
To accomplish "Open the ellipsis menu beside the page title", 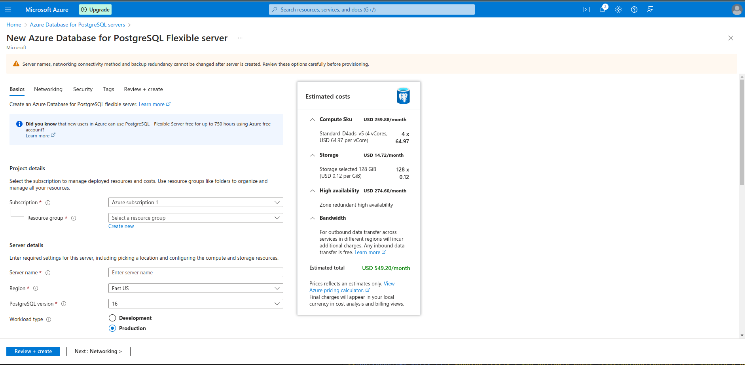I will tap(240, 38).
